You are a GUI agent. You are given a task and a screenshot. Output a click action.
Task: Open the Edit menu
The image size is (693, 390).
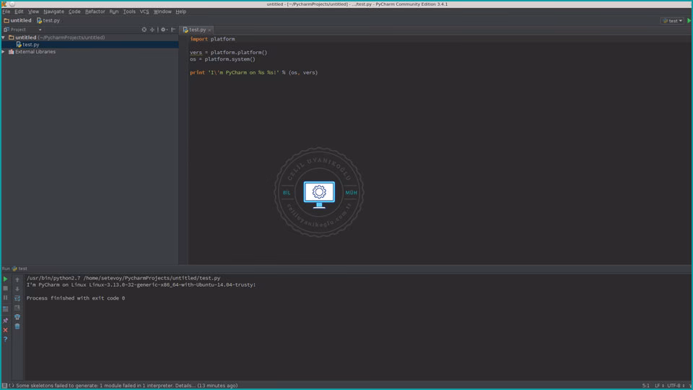pos(19,12)
